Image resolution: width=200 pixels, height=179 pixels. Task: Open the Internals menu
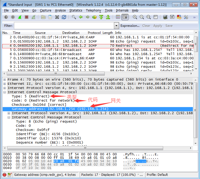[122, 10]
